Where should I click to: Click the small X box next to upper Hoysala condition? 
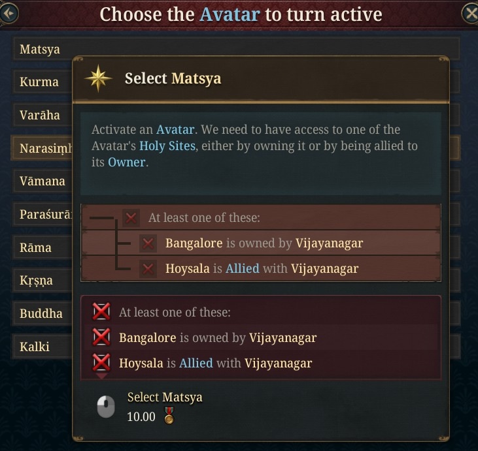click(148, 269)
